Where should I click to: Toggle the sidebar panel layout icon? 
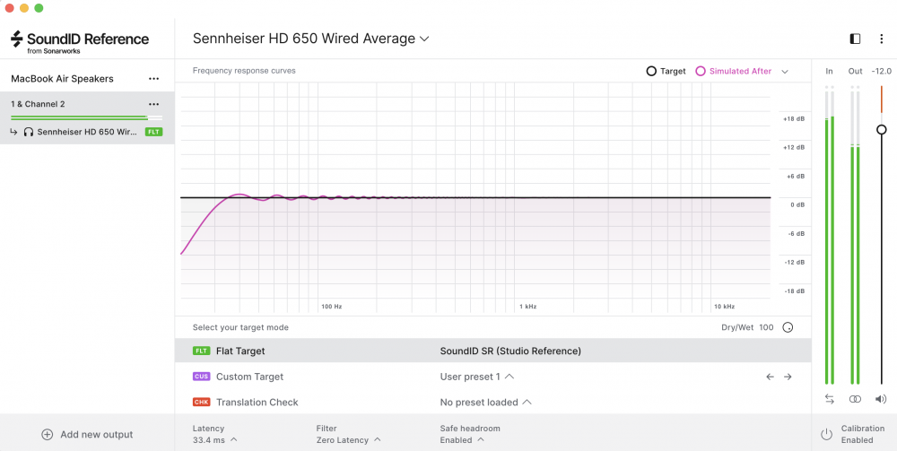click(855, 39)
